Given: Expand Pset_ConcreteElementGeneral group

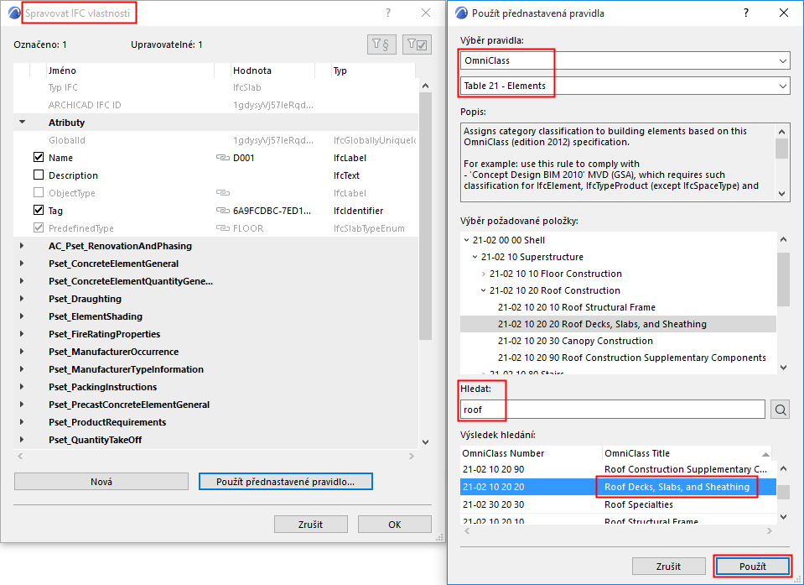Looking at the screenshot, I should 22,264.
